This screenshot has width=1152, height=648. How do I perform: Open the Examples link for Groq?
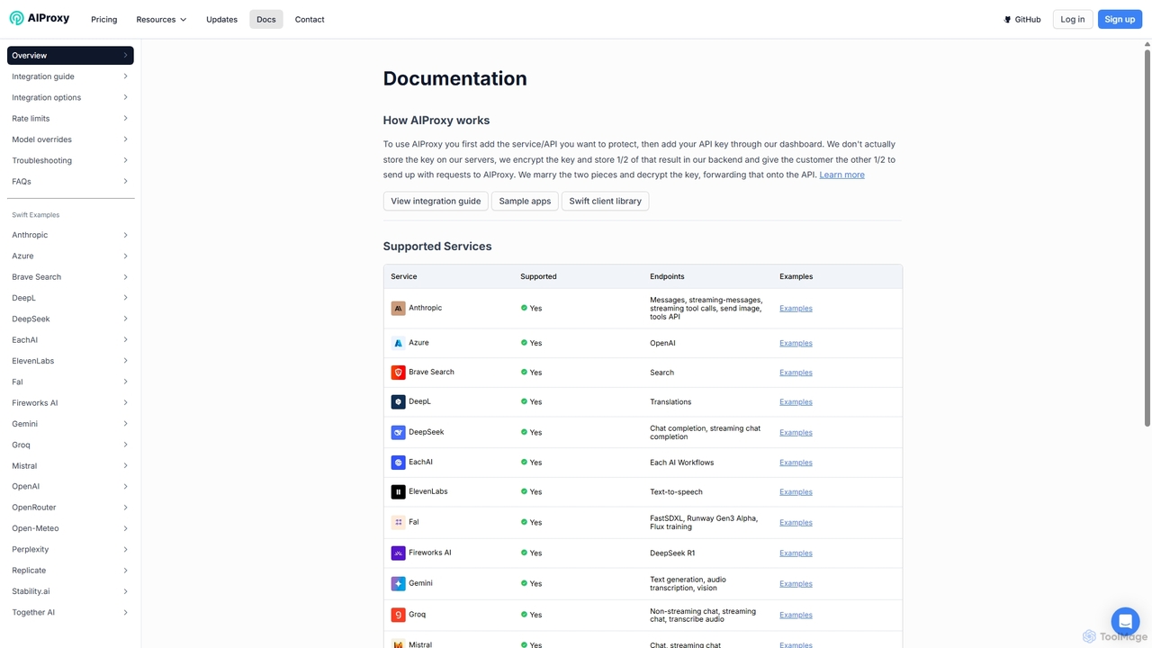click(x=796, y=615)
